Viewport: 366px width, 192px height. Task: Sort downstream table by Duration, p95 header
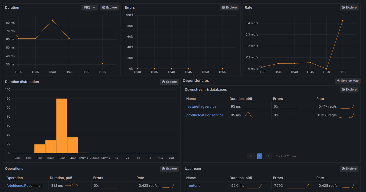(241, 99)
